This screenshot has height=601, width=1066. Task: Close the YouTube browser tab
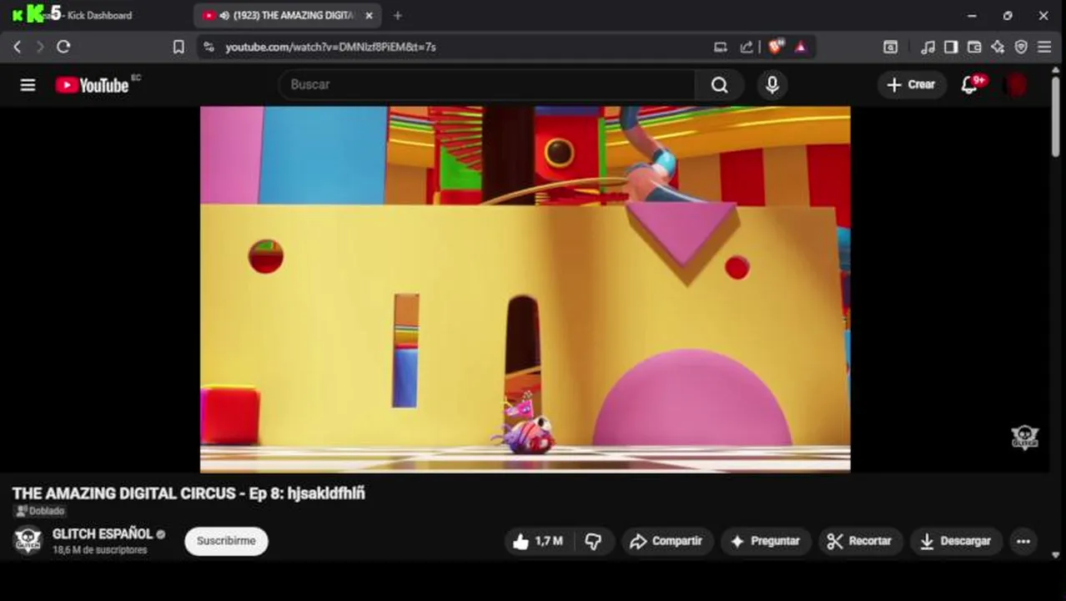click(369, 15)
